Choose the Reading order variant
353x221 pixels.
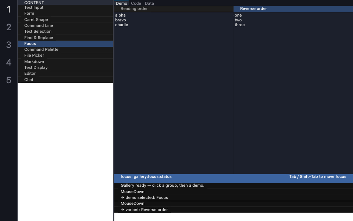(174, 9)
